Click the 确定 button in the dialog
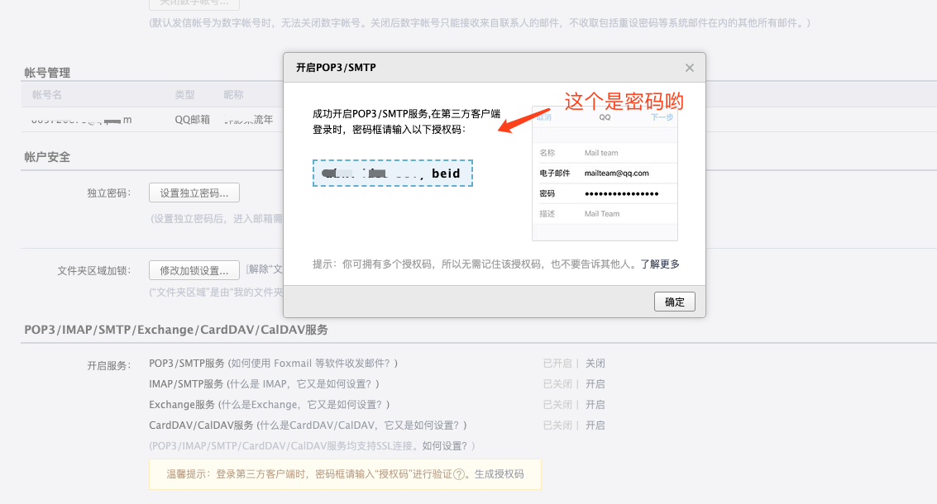Viewport: 937px width, 504px height. (675, 302)
